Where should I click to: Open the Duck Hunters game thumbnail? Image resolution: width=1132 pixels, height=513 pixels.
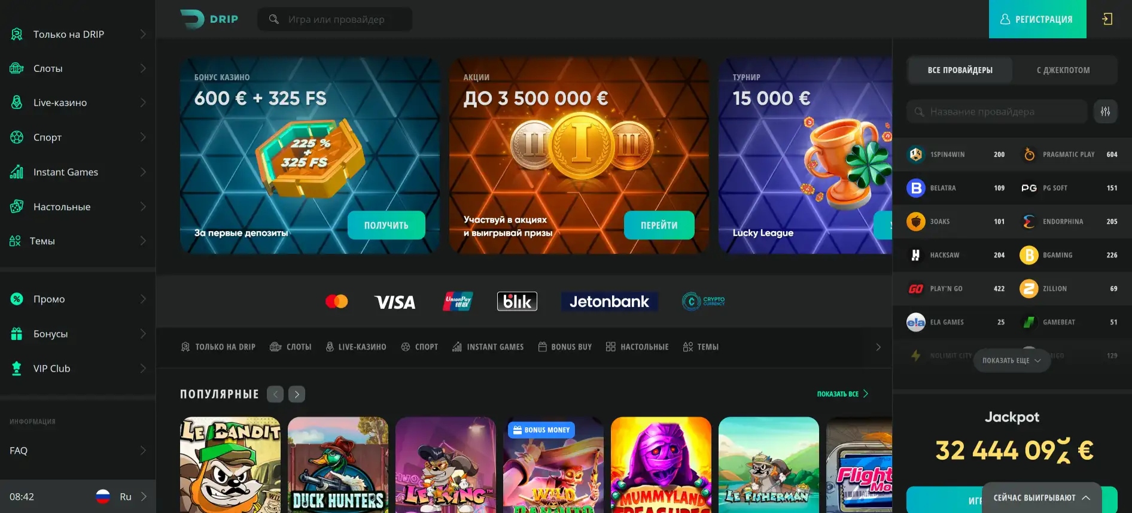[338, 465]
